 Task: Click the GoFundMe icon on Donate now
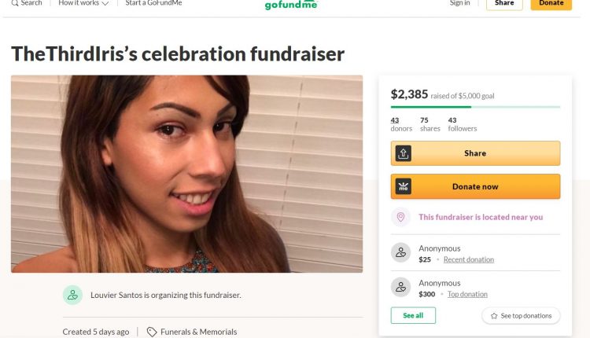coord(404,187)
